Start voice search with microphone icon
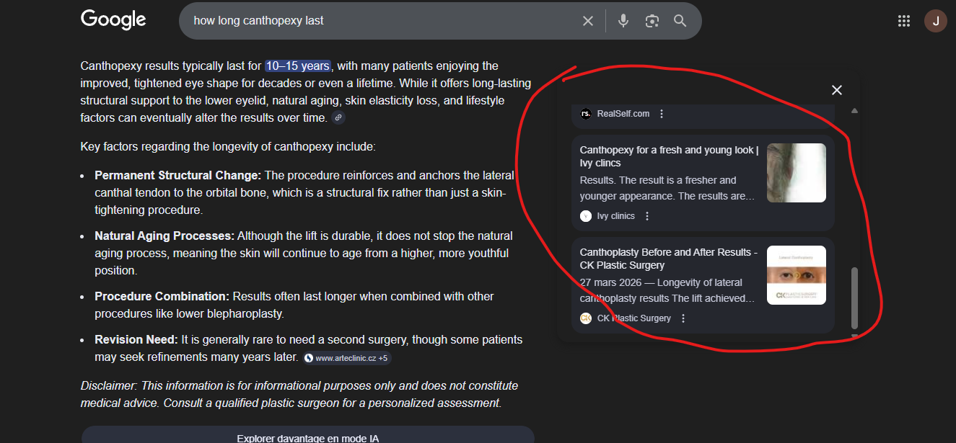The image size is (956, 443). (623, 21)
